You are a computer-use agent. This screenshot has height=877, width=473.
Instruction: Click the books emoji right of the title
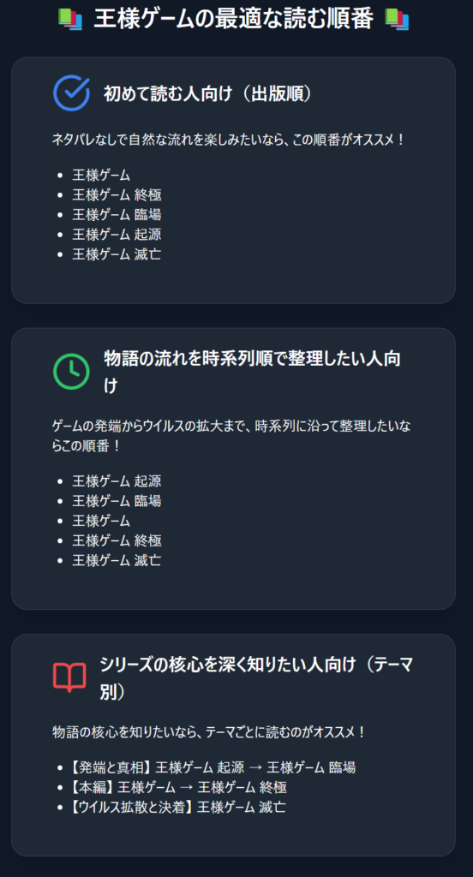point(397,19)
